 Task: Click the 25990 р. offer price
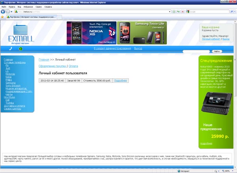pyautogui.click(x=220, y=136)
